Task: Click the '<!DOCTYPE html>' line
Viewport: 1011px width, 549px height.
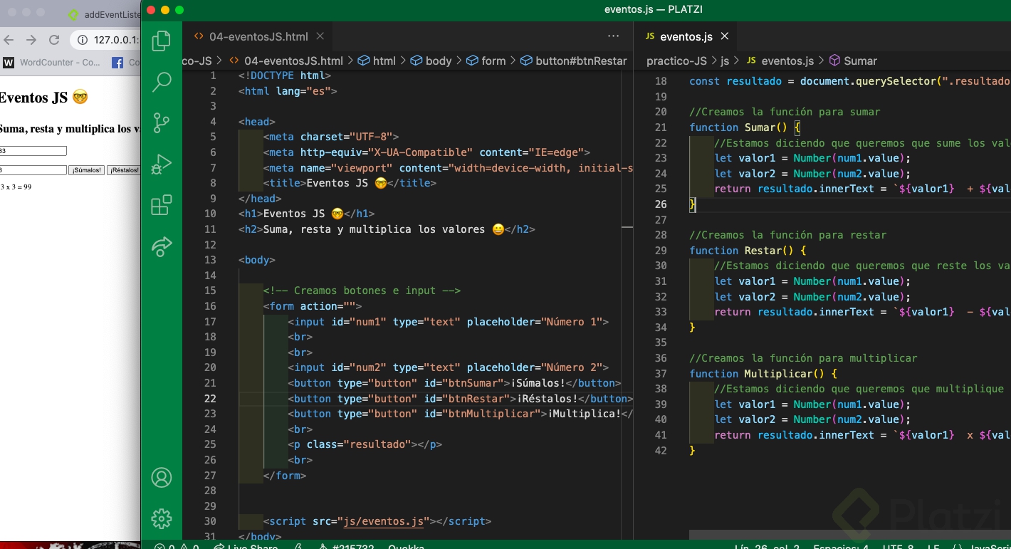Action: tap(285, 75)
